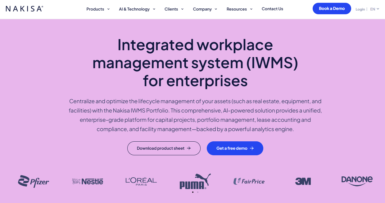
Task: Open the Resources dropdown menu
Action: pos(239,9)
